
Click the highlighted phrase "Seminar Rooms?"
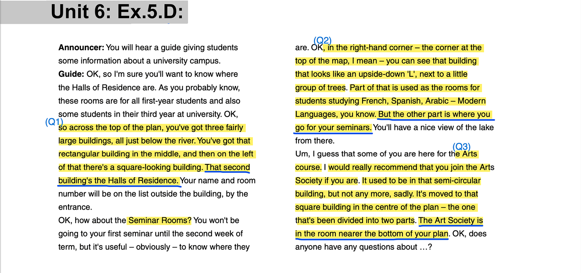tap(160, 220)
